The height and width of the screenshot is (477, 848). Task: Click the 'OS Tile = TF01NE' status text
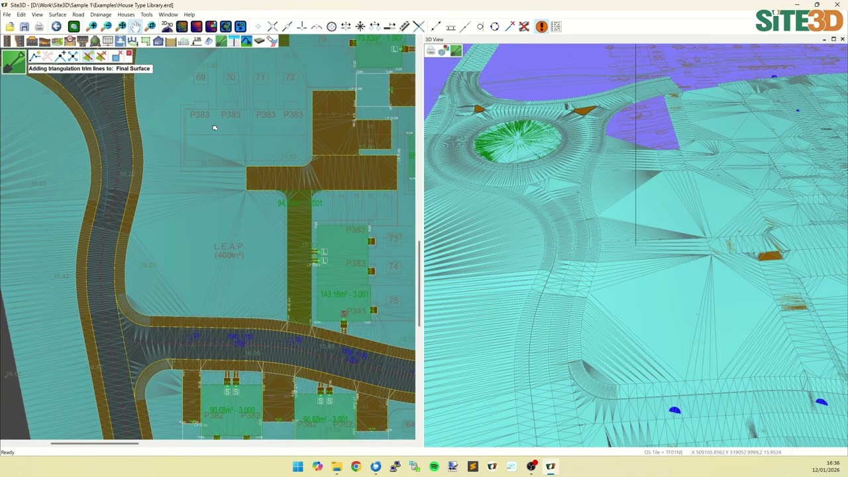coord(663,452)
